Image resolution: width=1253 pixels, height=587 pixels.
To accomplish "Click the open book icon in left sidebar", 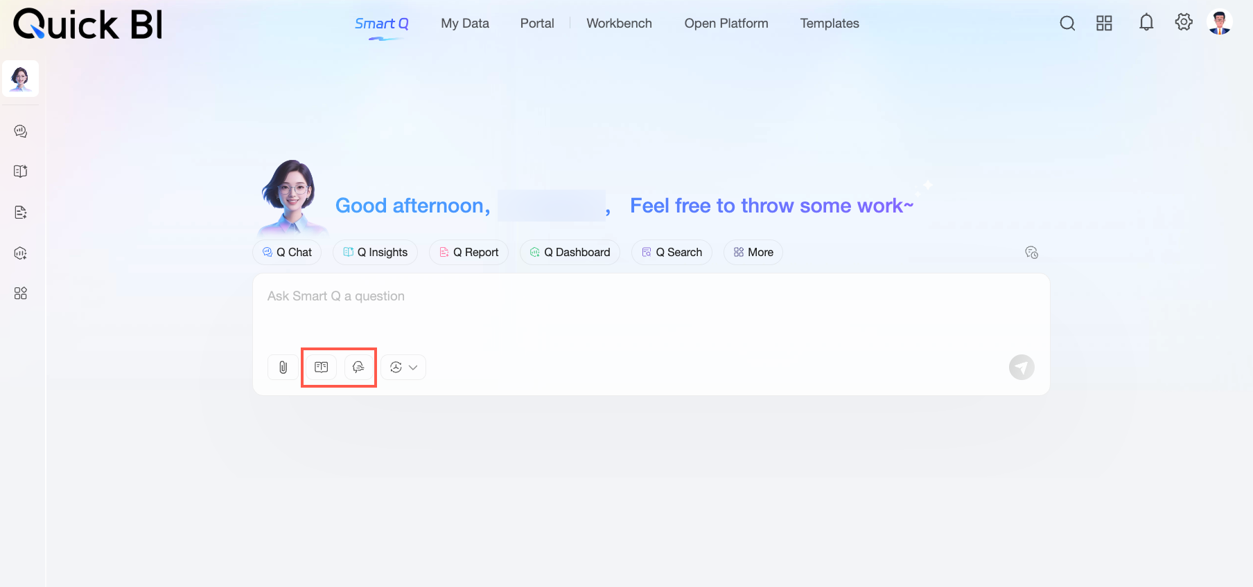I will pos(21,171).
